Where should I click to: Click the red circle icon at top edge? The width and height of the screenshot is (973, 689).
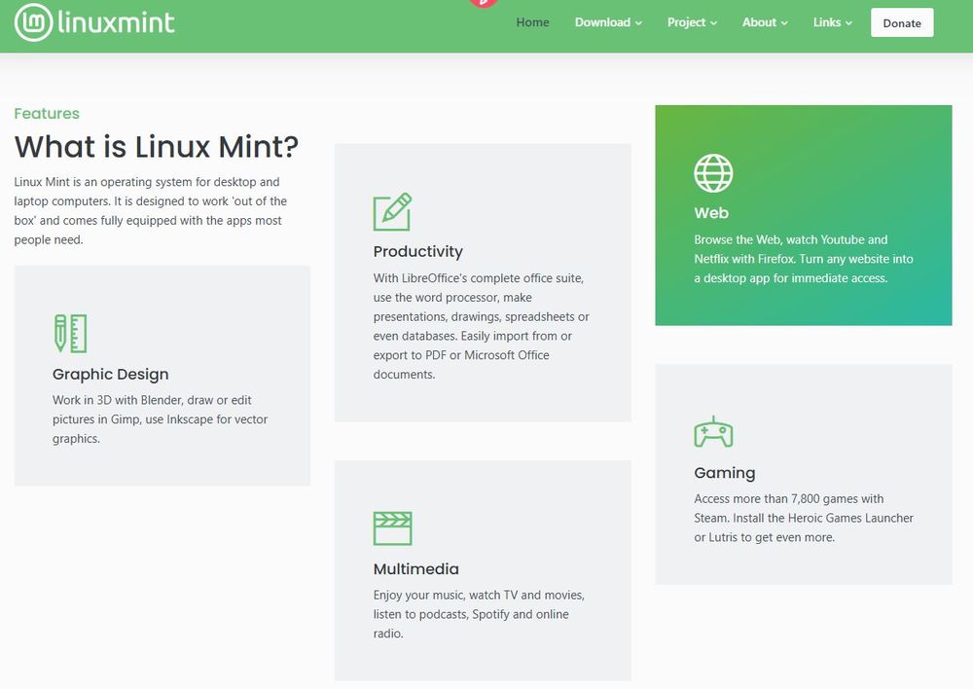[484, 3]
